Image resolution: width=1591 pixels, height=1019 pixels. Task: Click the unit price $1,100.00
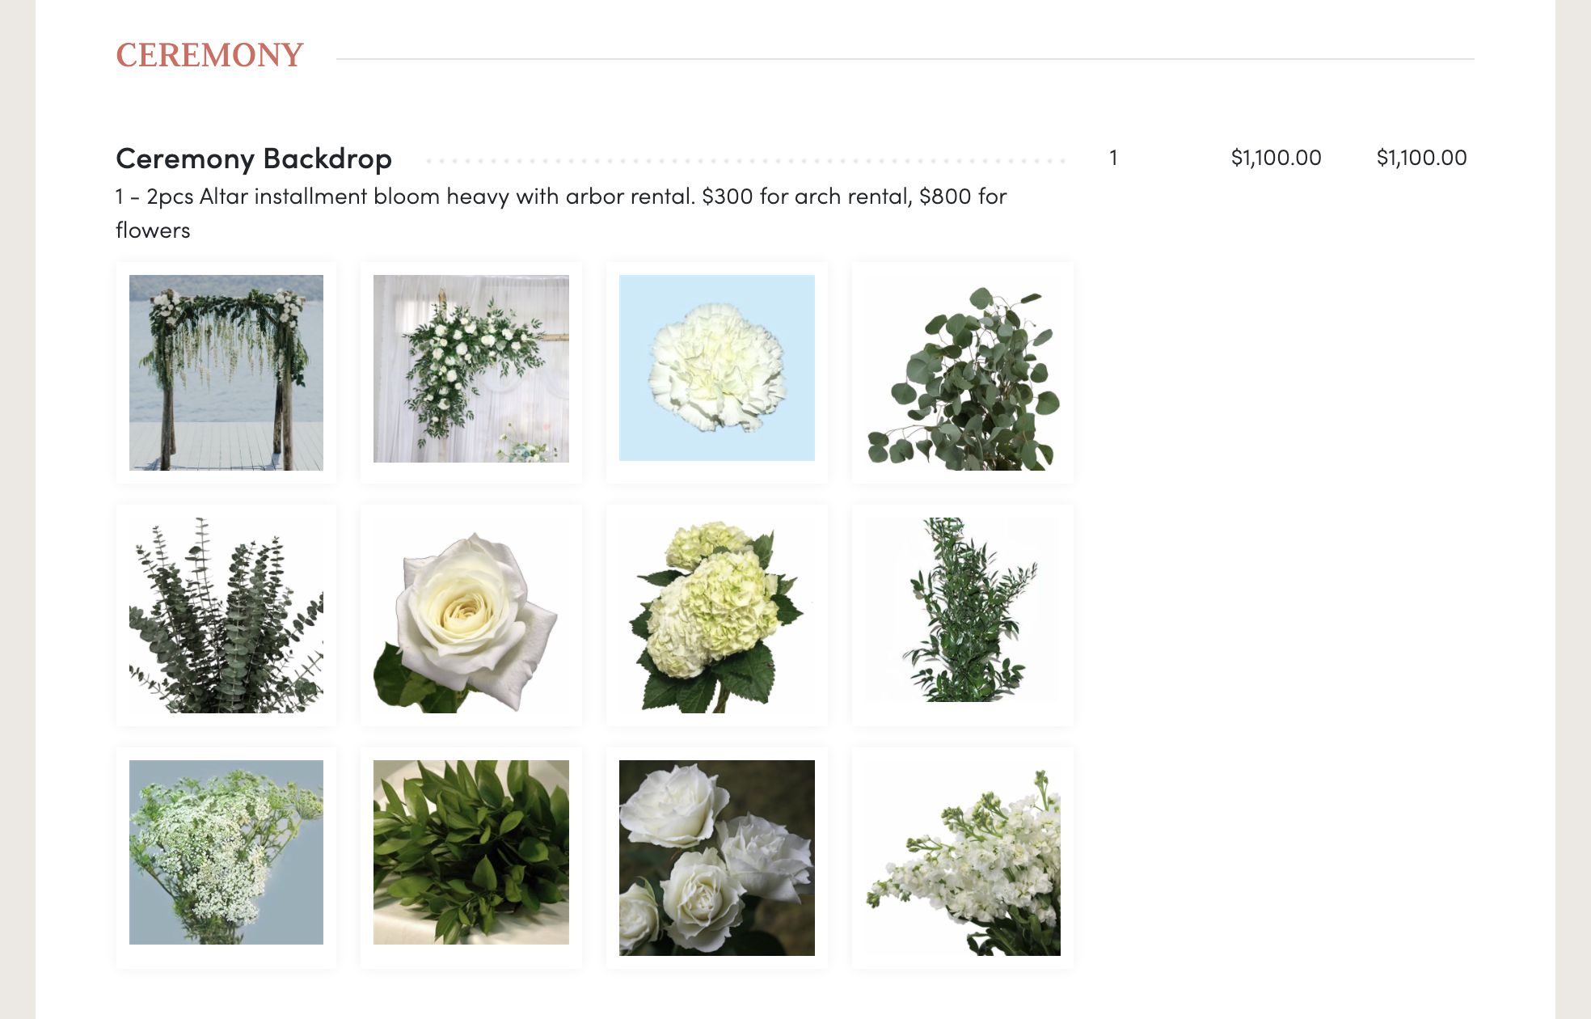click(1276, 158)
